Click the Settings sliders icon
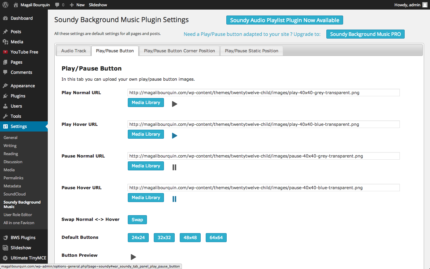This screenshot has height=269, width=430. (5, 126)
